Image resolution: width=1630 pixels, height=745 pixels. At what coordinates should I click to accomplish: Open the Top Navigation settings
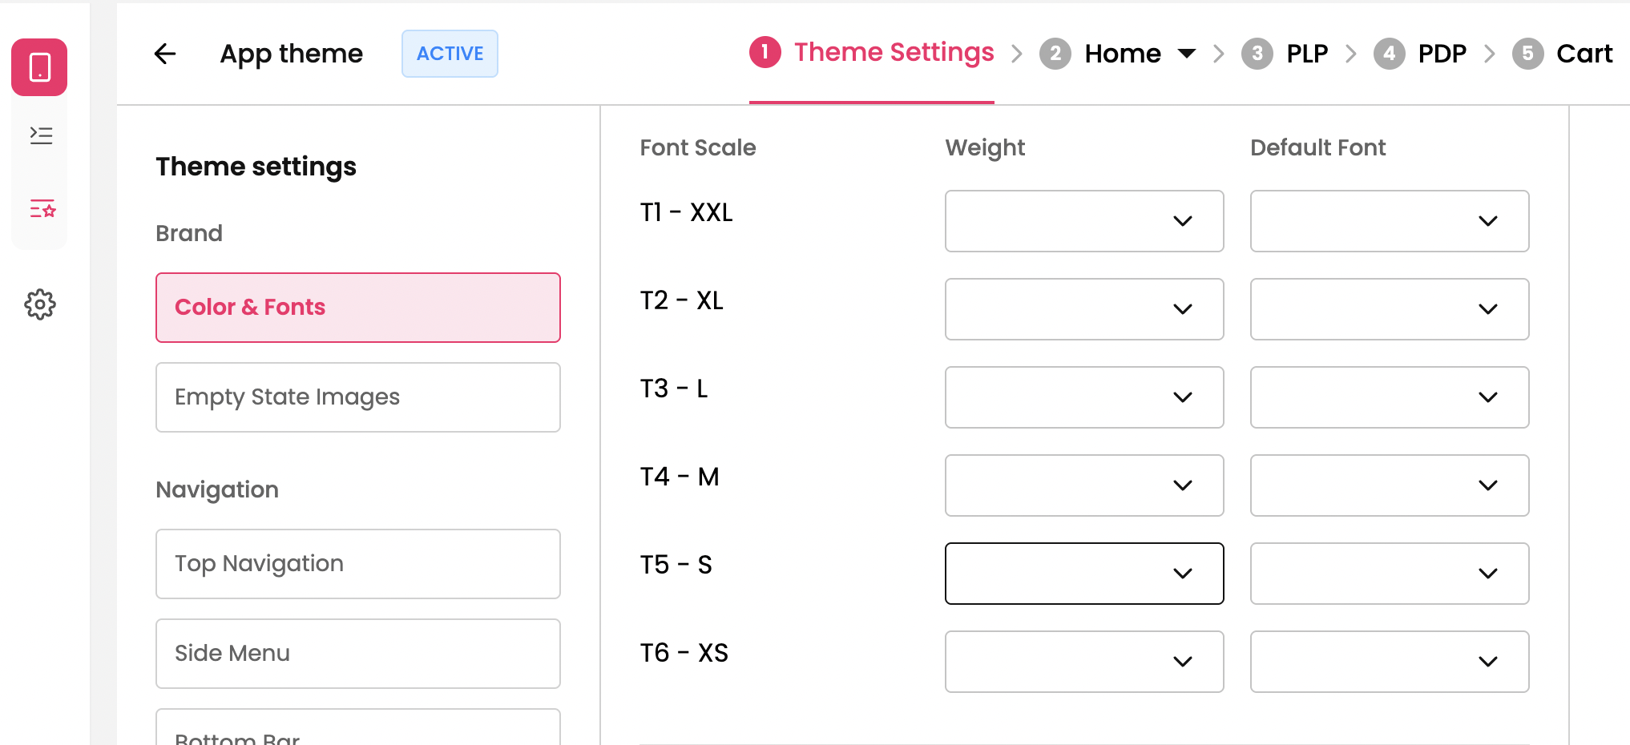[357, 564]
